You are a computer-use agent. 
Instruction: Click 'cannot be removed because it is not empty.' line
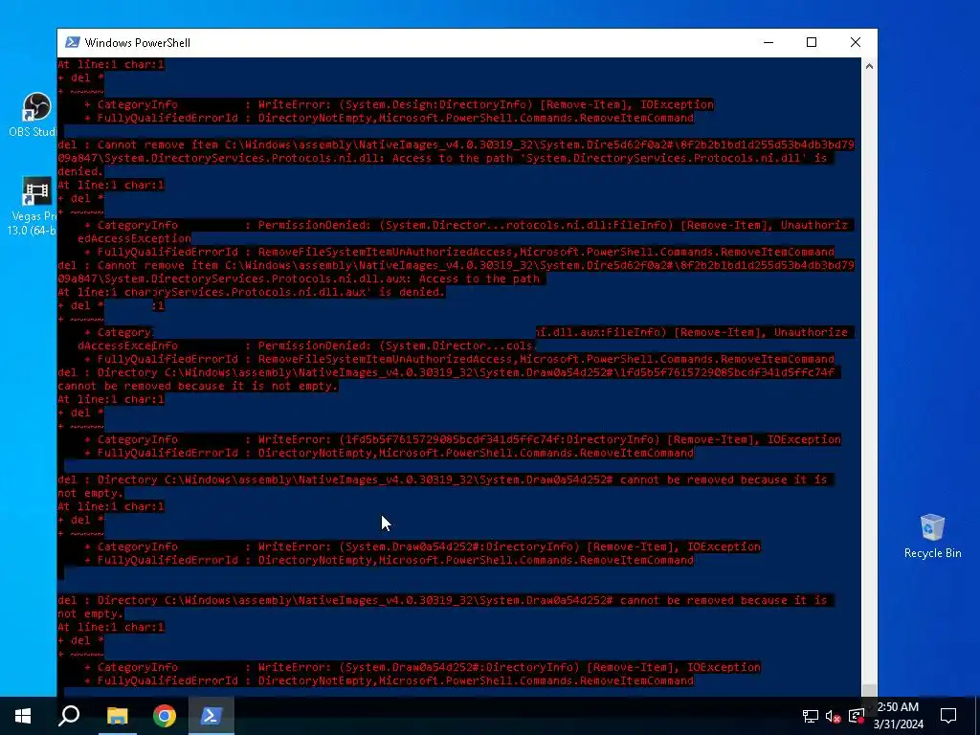[197, 387]
